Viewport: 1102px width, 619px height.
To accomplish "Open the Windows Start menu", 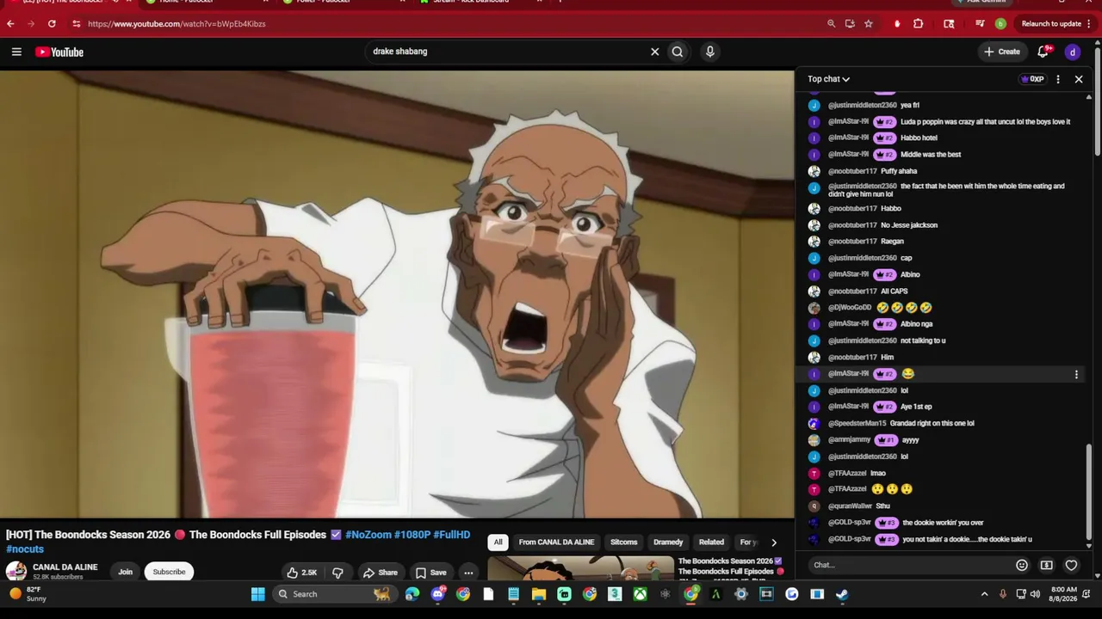I will (x=257, y=594).
